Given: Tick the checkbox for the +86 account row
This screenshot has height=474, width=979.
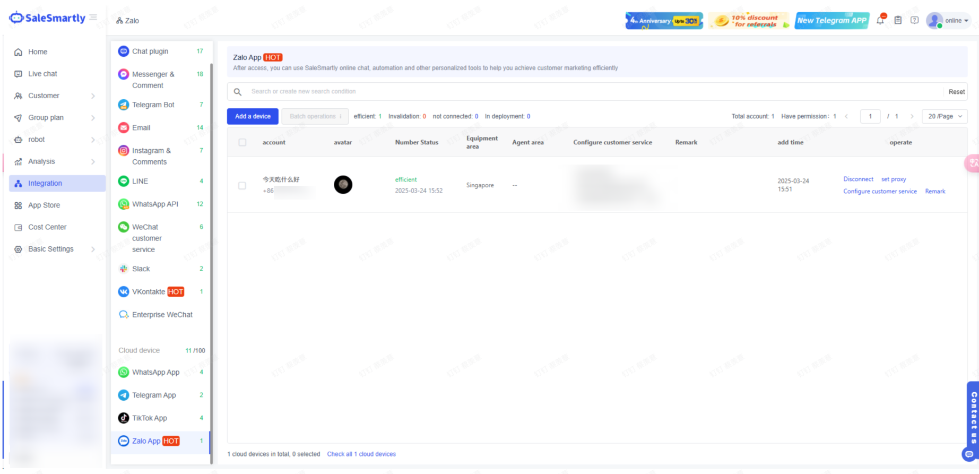Looking at the screenshot, I should pos(242,186).
